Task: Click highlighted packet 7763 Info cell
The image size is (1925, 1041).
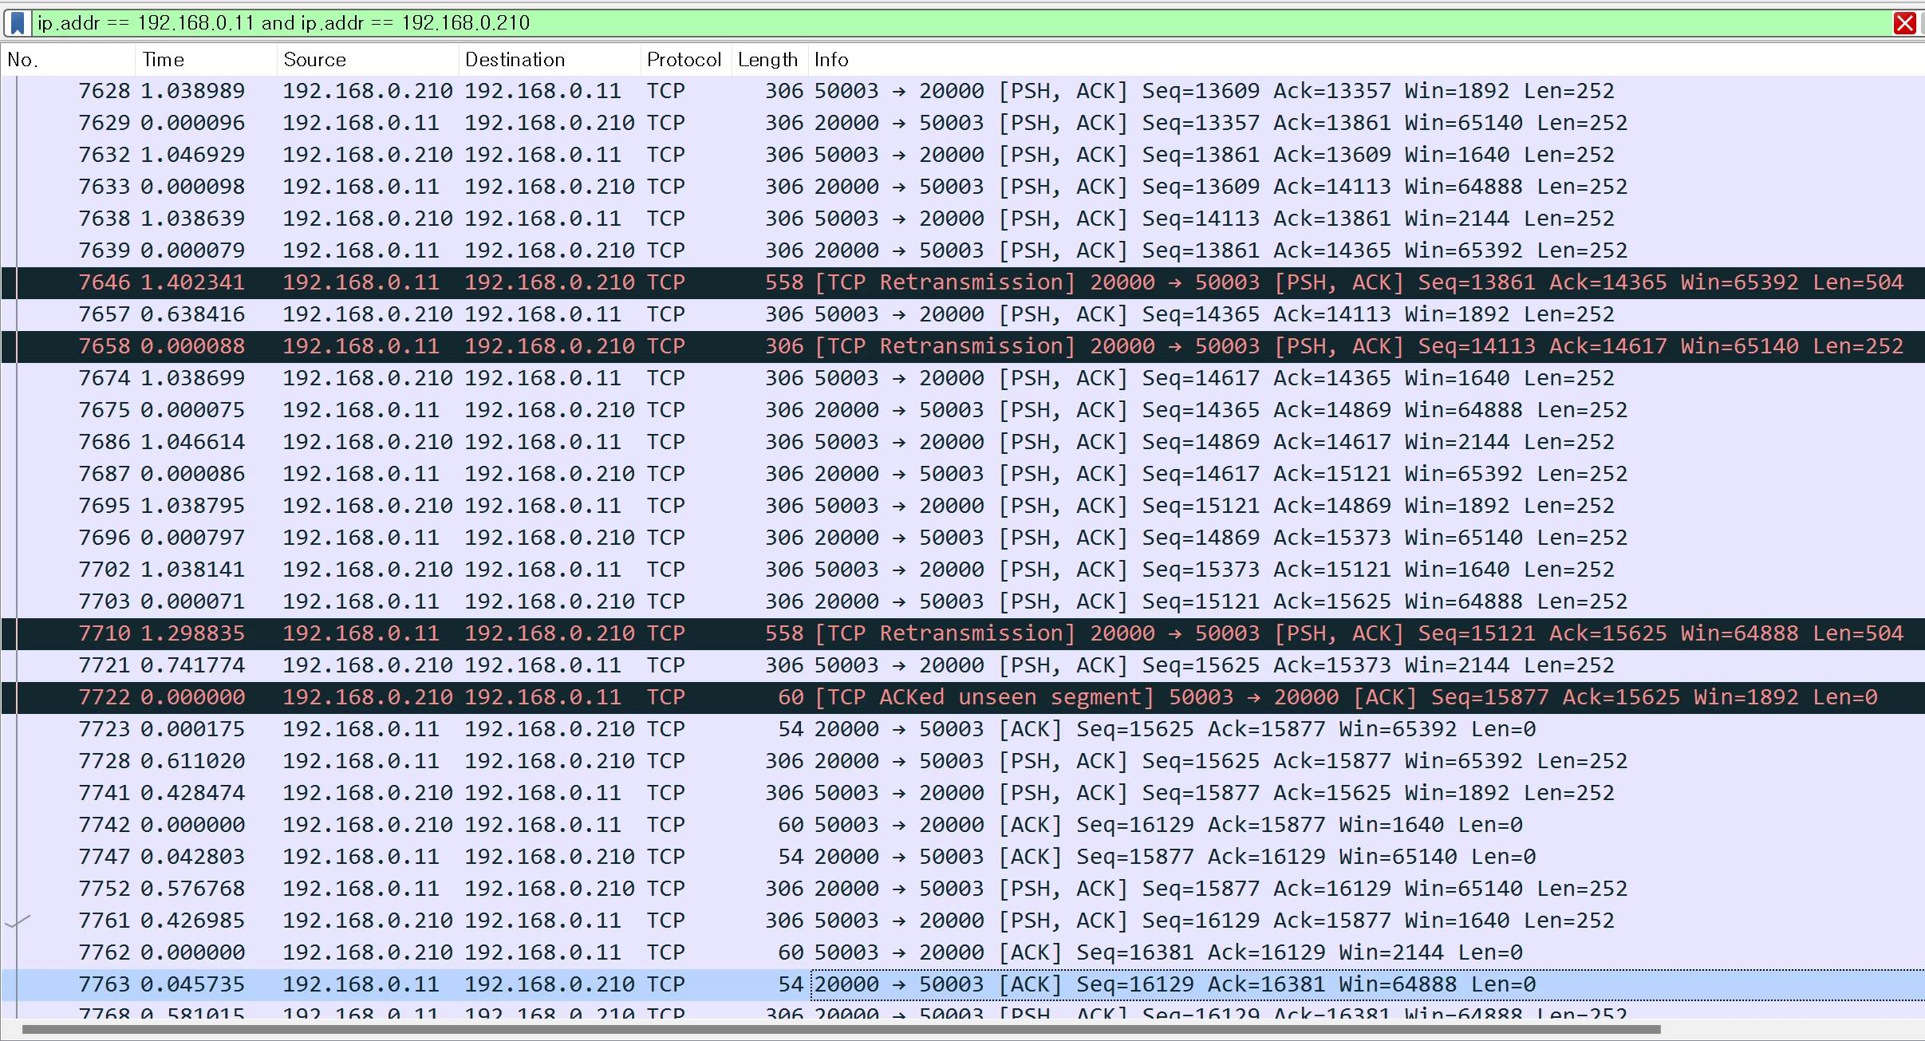Action: click(x=1367, y=984)
